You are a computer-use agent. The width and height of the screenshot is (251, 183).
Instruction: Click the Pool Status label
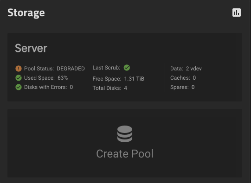[x=39, y=69]
